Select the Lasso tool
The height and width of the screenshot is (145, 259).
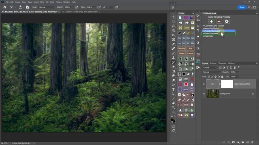pyautogui.click(x=173, y=26)
